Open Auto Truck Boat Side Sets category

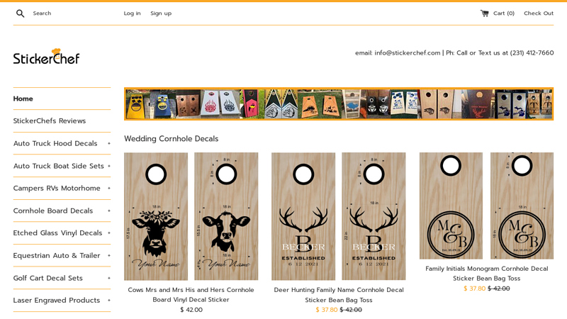59,166
